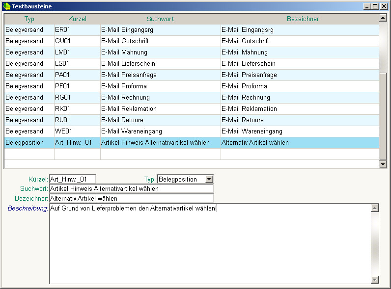Click Bezeichner cell 'E-Mail Retoure'

click(x=300, y=120)
